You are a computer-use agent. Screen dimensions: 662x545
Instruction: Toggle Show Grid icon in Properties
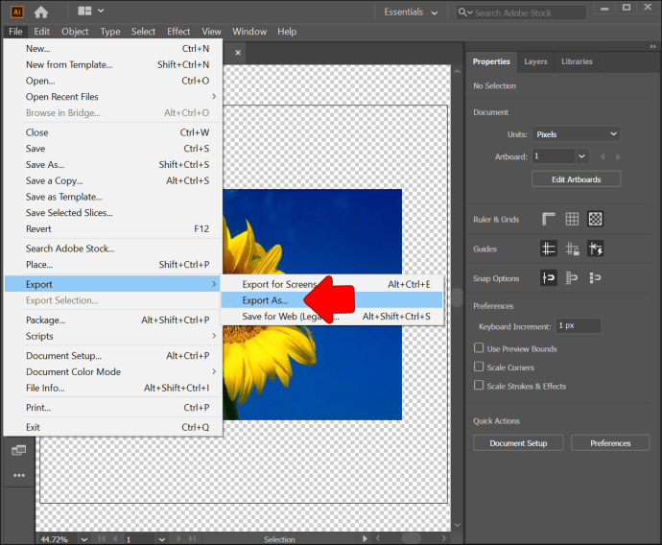tap(572, 219)
